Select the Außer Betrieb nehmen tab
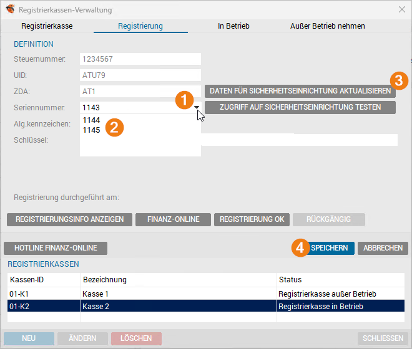Viewport: 412px width, 349px height. coord(327,26)
